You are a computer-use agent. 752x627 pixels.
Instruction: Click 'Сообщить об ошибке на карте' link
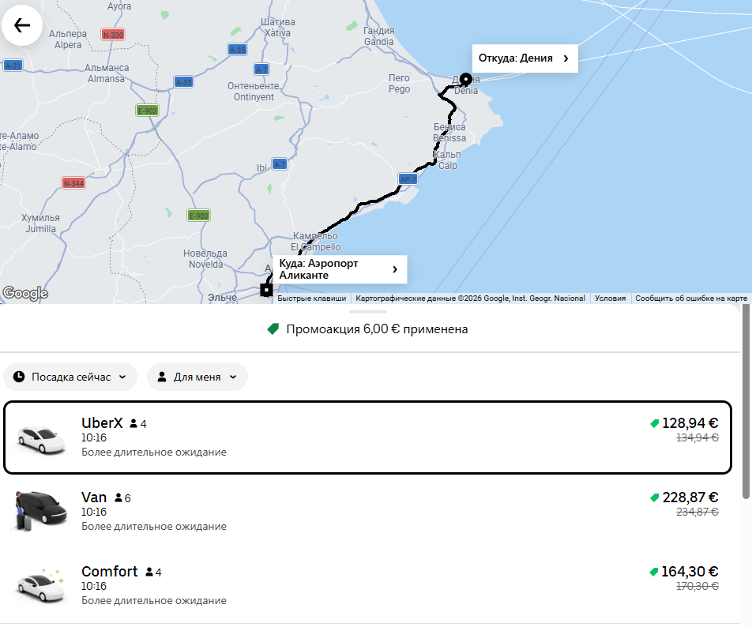coord(691,298)
